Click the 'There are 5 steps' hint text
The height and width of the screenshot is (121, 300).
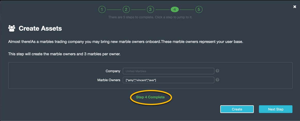tap(150, 17)
